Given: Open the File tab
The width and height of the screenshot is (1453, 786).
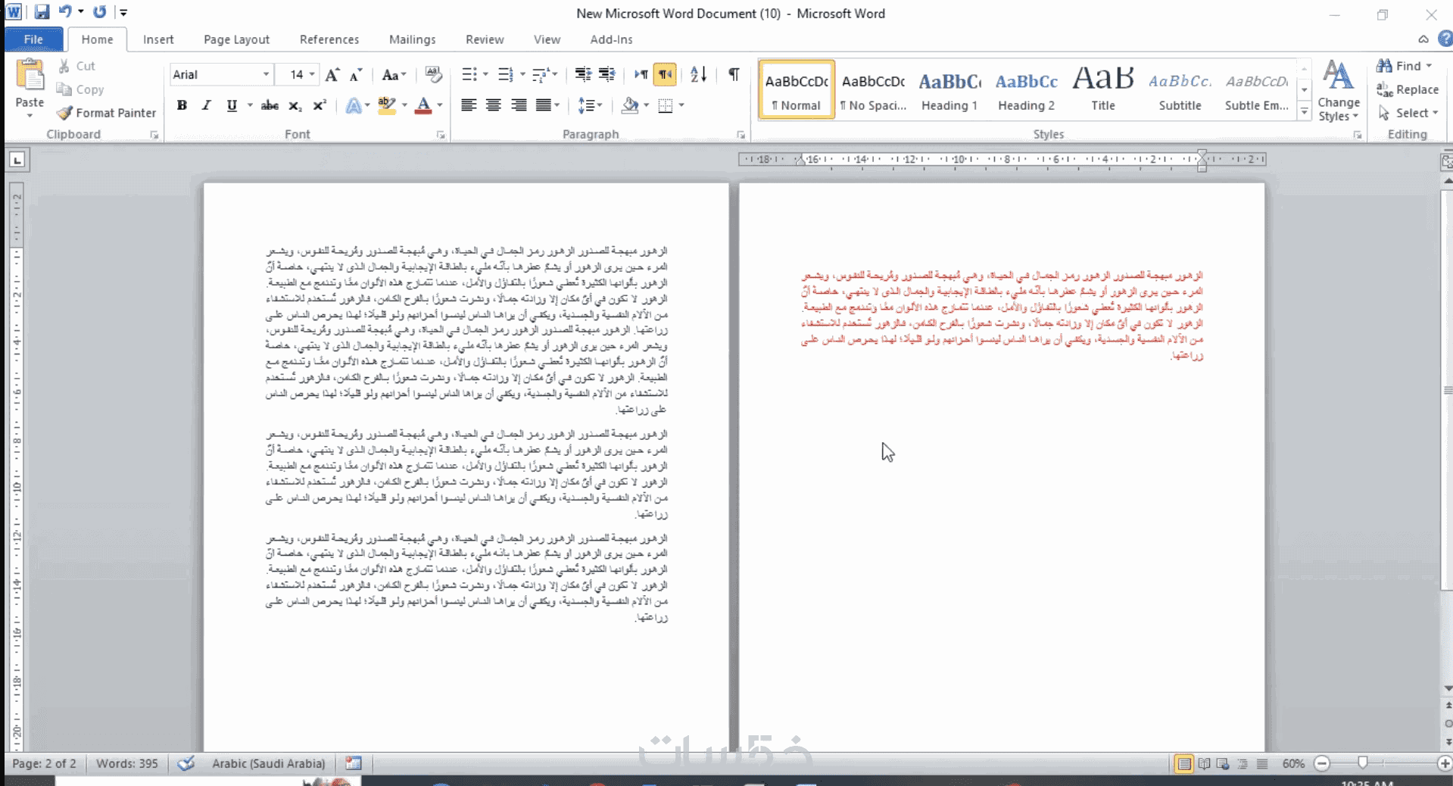Looking at the screenshot, I should coord(33,39).
